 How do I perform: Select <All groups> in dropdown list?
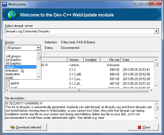coord(21,56)
